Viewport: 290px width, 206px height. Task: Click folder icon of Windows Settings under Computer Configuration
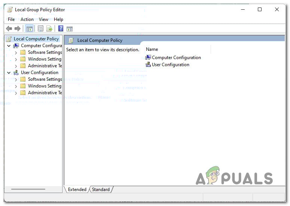point(23,59)
